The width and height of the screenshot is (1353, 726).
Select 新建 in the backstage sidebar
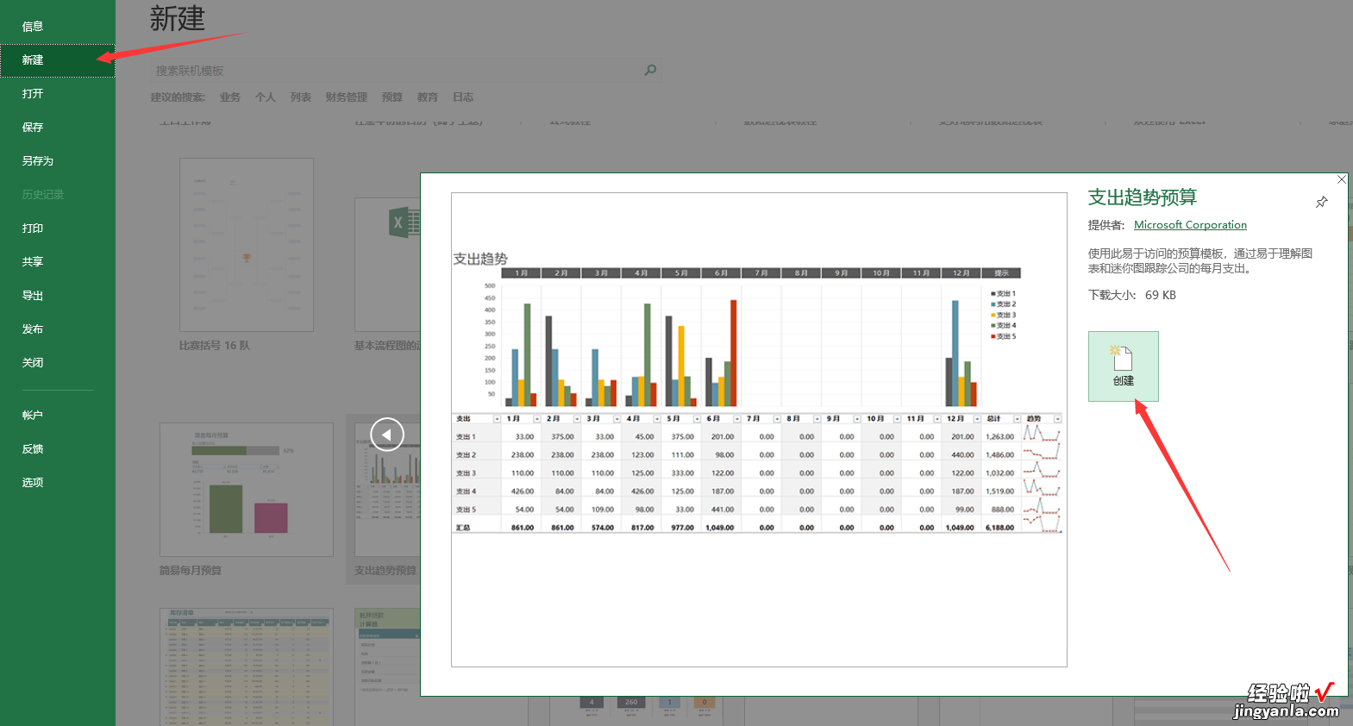[58, 60]
